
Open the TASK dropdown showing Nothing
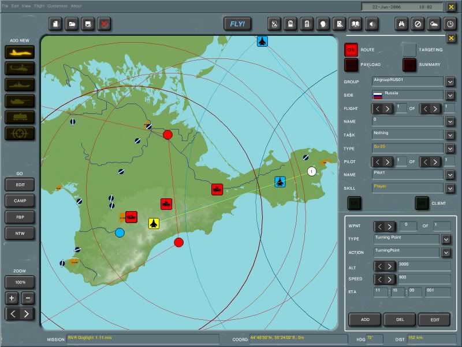[x=449, y=133]
